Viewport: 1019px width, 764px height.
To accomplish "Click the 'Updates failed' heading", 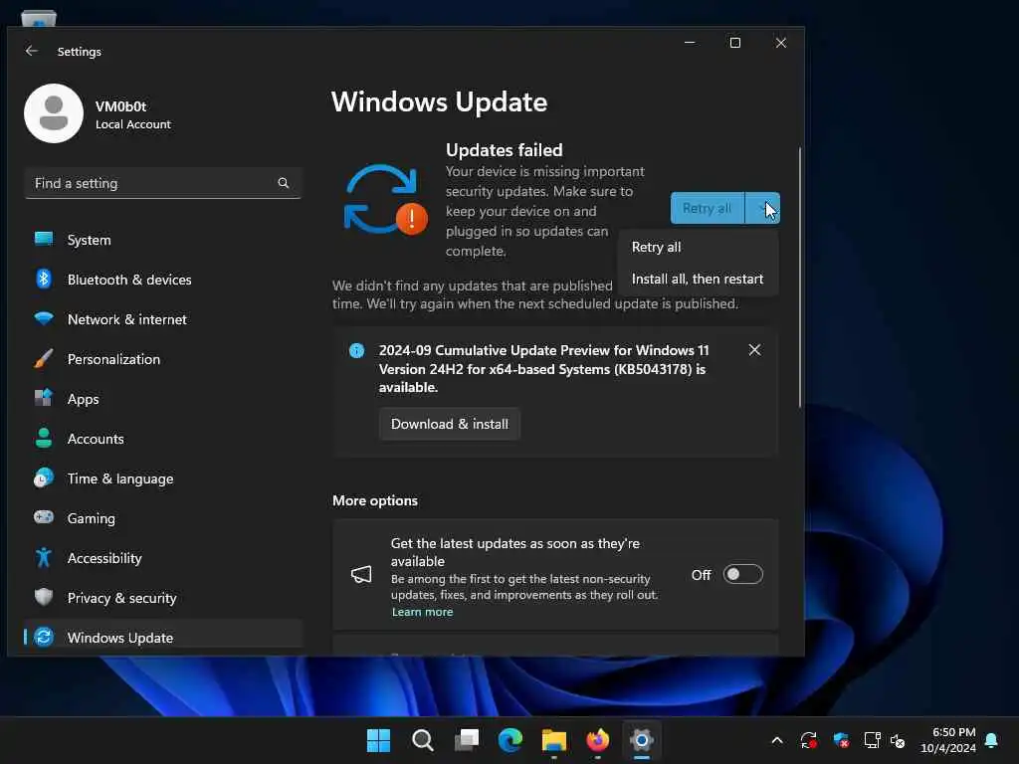I will [505, 150].
